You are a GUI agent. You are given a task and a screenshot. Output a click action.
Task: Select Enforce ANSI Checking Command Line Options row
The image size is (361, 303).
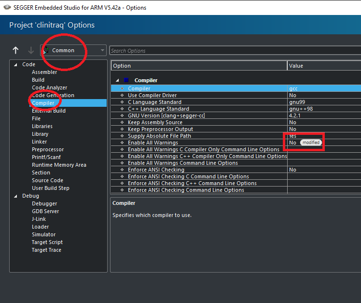coord(236,190)
